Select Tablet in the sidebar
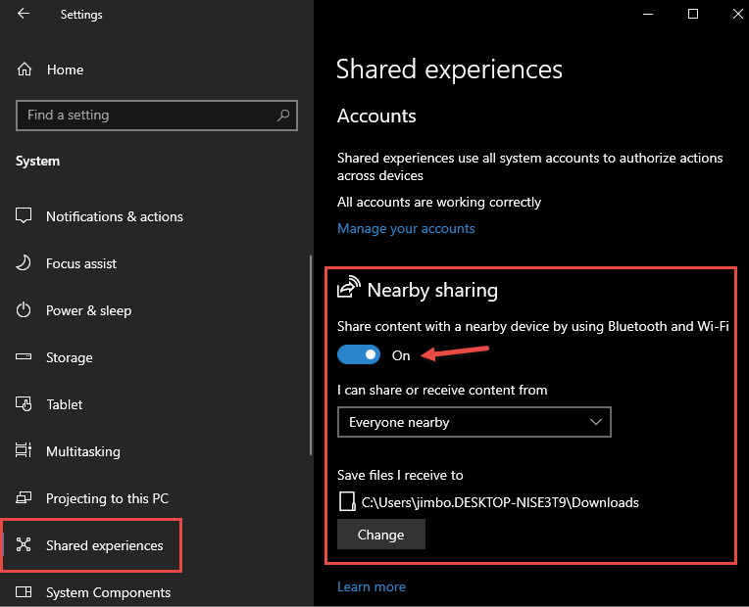749x607 pixels. (x=64, y=404)
